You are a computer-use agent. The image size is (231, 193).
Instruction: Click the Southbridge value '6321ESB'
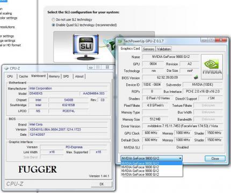pyautogui.click(x=69, y=105)
